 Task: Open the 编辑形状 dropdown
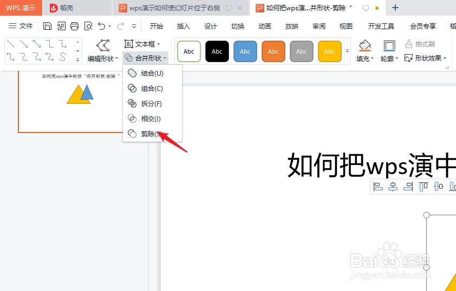(x=103, y=58)
